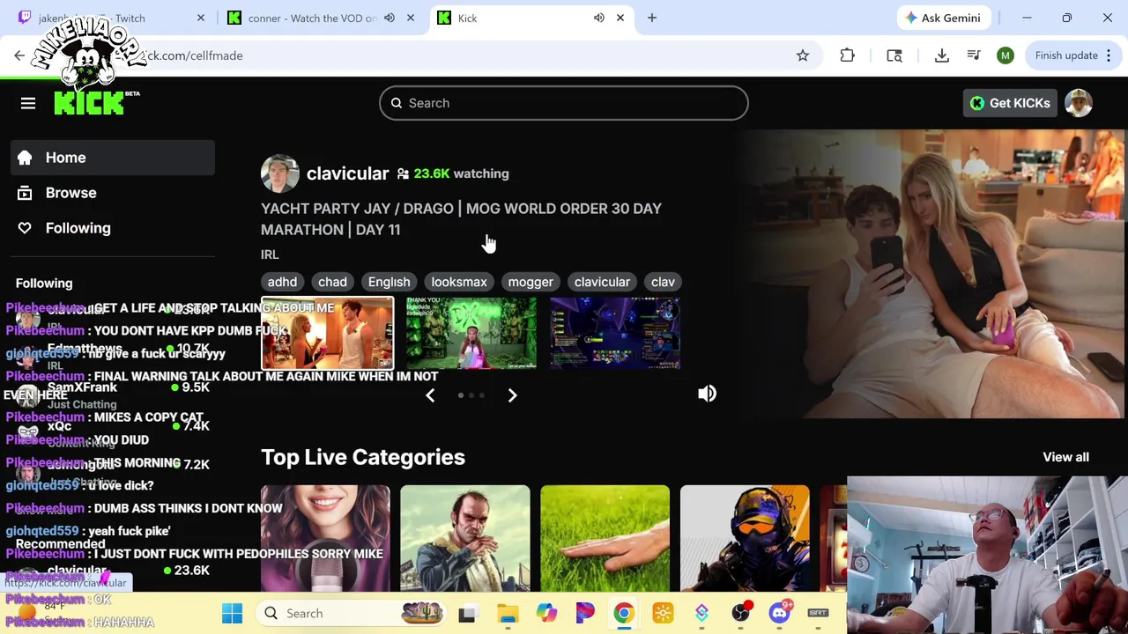Open the orange sun taskbar app
This screenshot has width=1128, height=634.
[x=663, y=613]
